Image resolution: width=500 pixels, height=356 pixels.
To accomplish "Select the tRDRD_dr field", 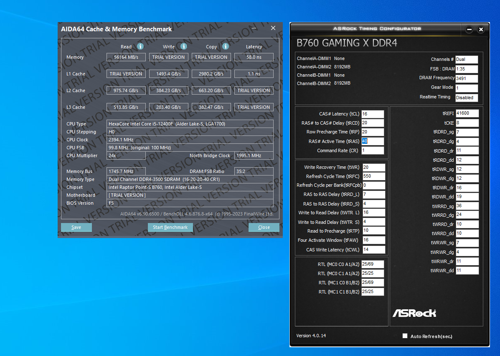I will pyautogui.click(x=467, y=150).
